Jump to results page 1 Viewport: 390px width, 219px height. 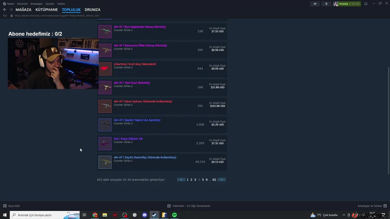click(x=187, y=180)
